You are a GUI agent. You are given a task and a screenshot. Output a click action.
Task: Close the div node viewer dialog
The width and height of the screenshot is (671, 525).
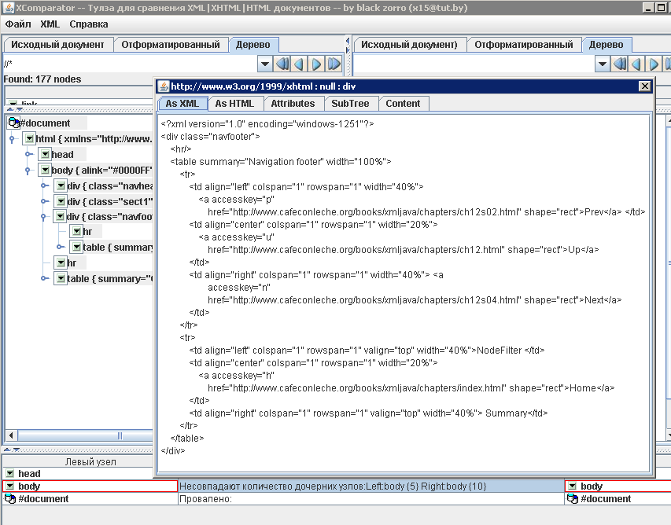[644, 86]
